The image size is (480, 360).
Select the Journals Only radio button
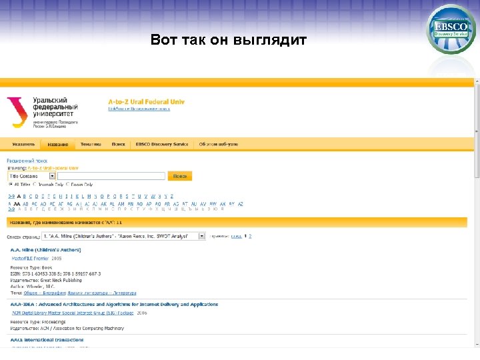click(x=35, y=184)
